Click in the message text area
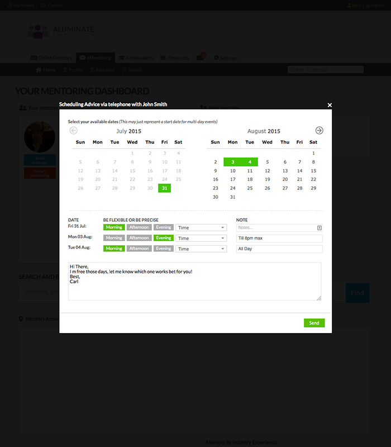This screenshot has width=391, height=447. [194, 282]
